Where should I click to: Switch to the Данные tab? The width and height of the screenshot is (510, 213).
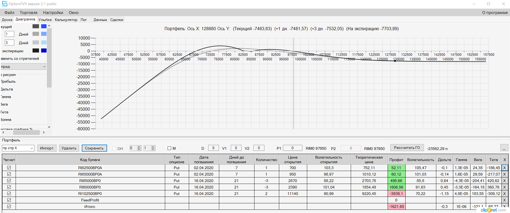pos(100,20)
